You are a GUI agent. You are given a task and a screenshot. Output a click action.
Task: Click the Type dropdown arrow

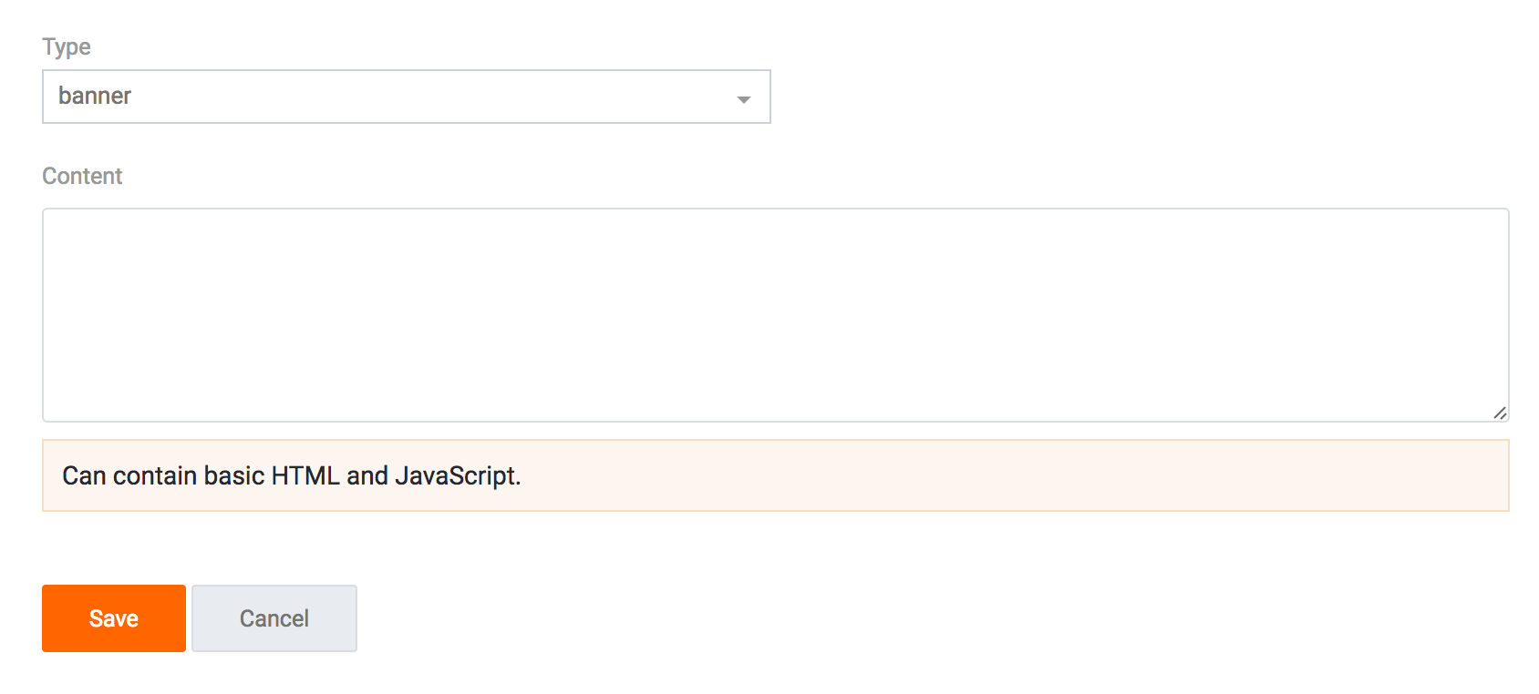pos(743,98)
